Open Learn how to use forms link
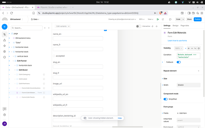This screenshot has height=128, width=205. click(177, 41)
